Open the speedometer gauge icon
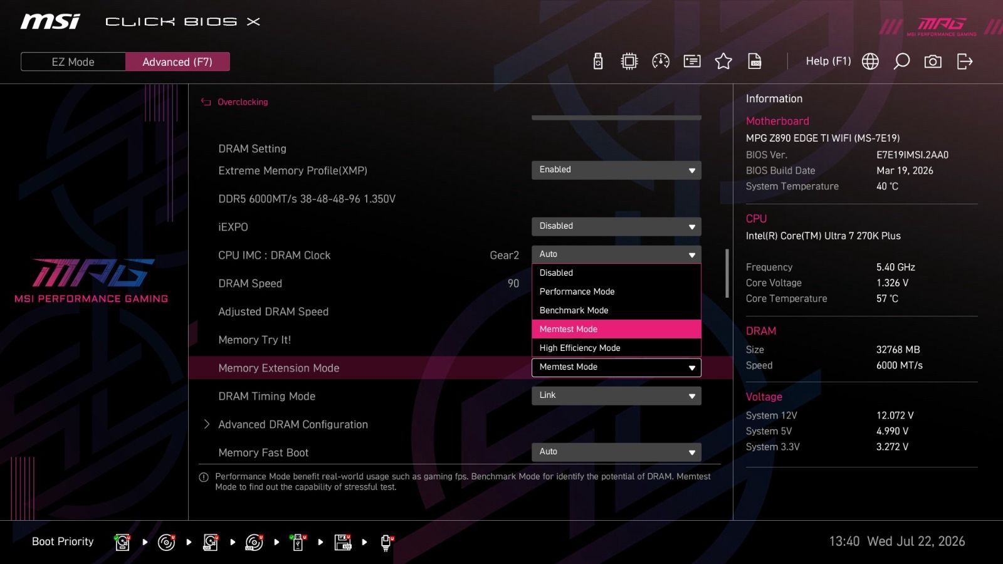1003x564 pixels. click(x=661, y=61)
